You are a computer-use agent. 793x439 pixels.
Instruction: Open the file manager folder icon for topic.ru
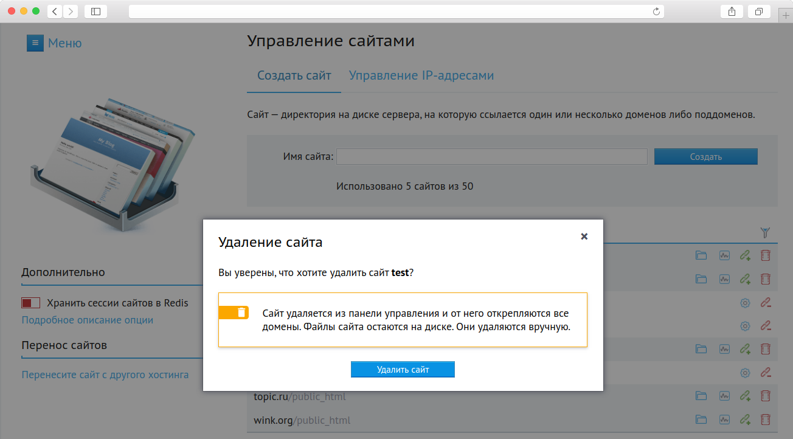point(701,396)
